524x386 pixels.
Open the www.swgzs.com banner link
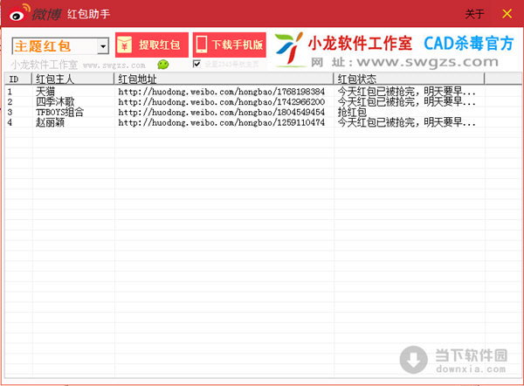[x=404, y=63]
